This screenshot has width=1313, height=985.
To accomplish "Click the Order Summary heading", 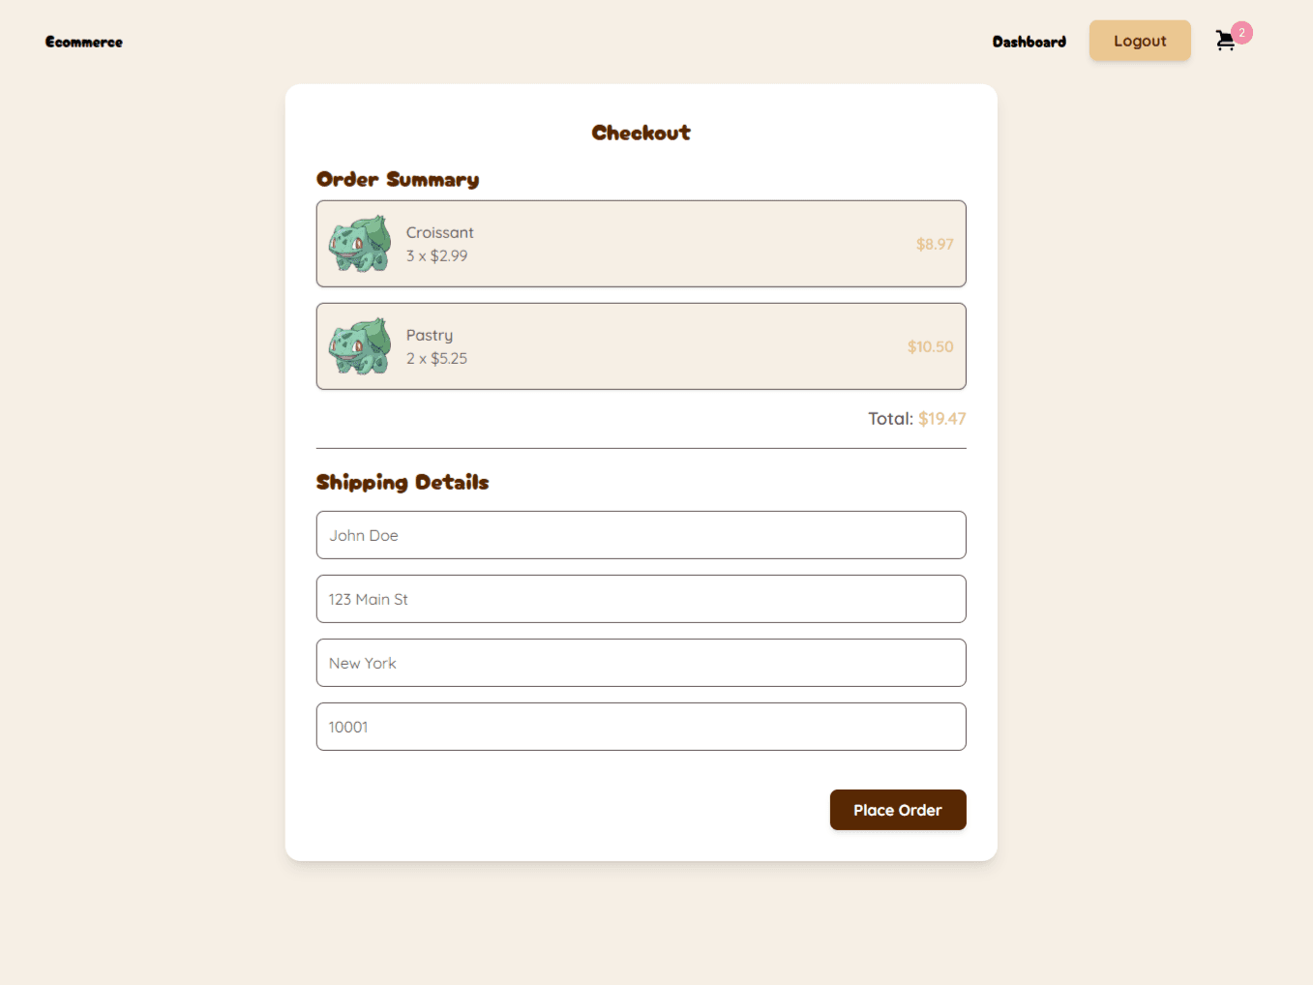I will coord(398,180).
